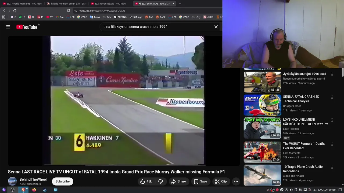Open Firefox from the taskbar

point(34,190)
